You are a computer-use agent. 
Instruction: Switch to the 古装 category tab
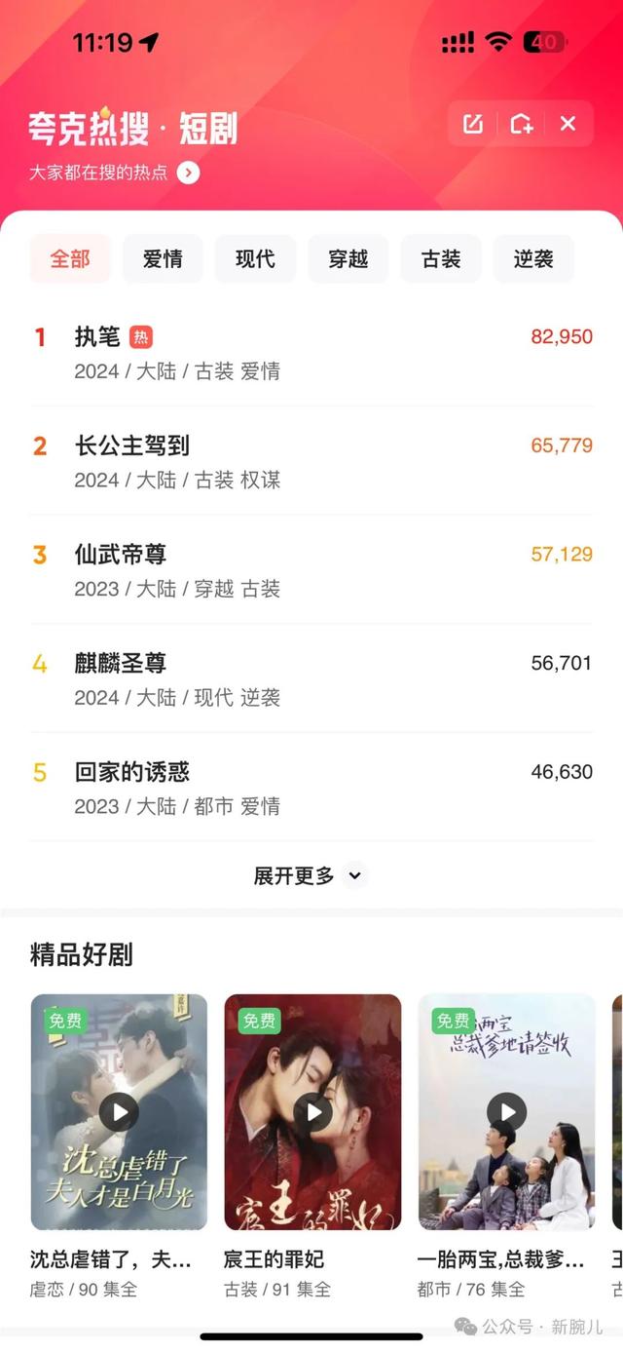point(440,258)
